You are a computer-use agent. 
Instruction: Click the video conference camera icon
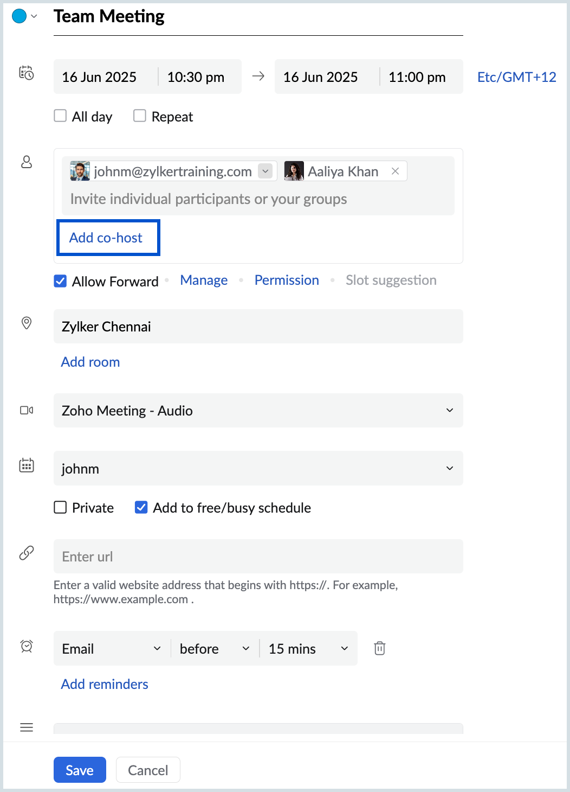[x=27, y=410]
